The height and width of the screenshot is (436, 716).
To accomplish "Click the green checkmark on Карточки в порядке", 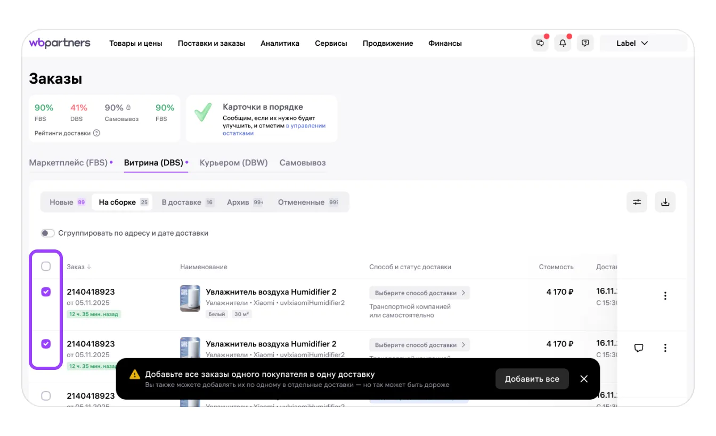I will point(202,112).
